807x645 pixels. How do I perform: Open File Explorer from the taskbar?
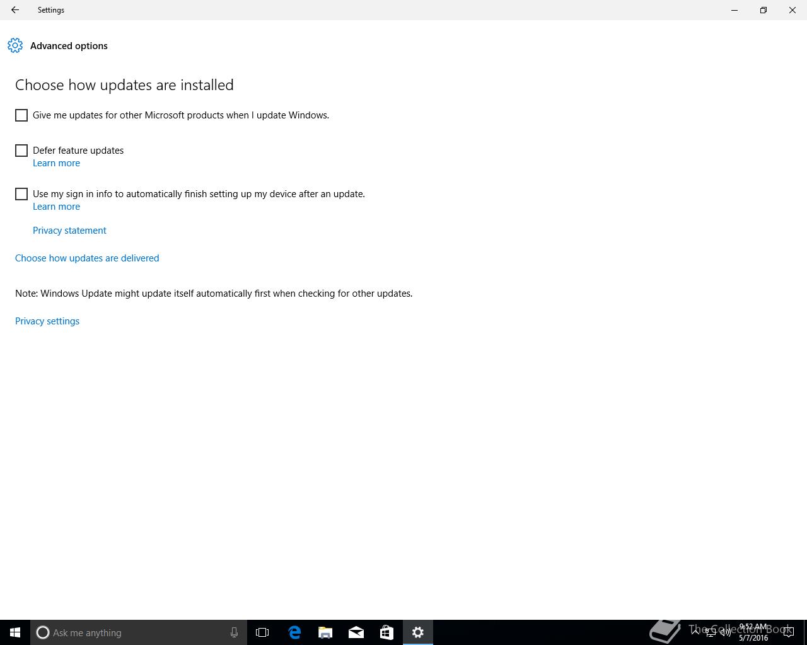(325, 632)
